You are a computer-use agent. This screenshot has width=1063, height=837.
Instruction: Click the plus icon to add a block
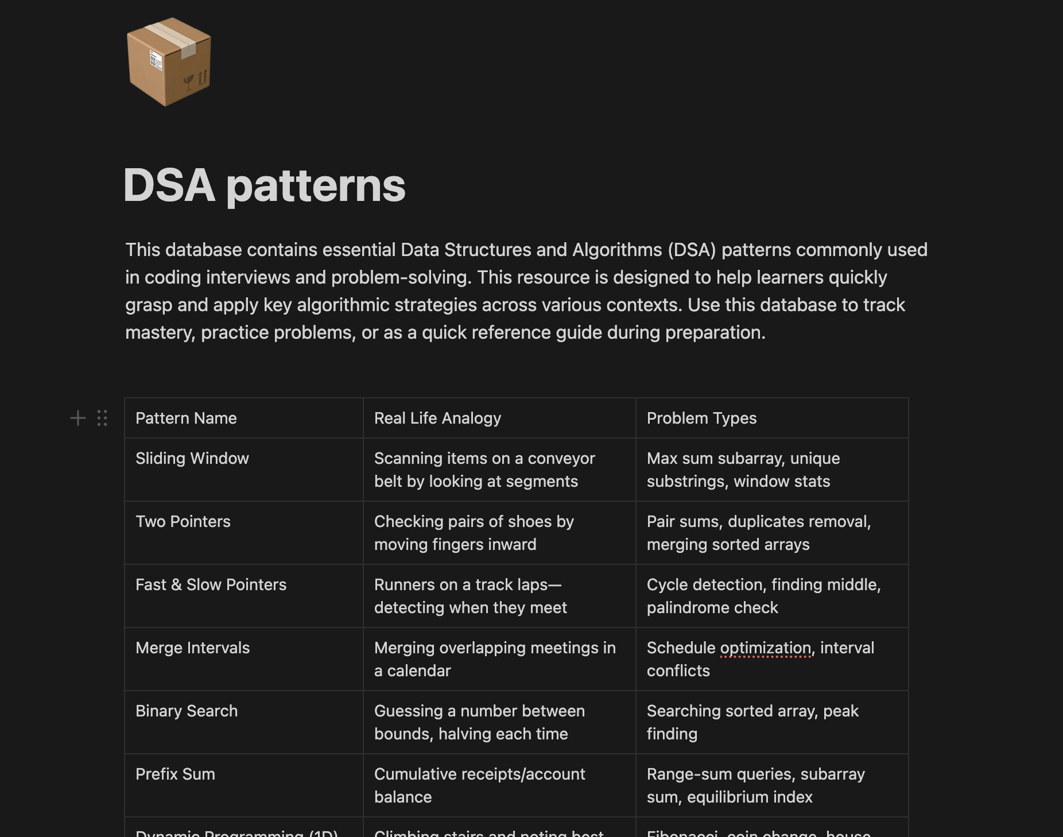click(x=77, y=418)
